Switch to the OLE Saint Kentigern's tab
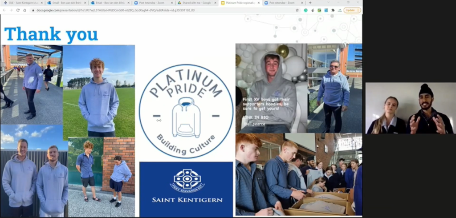This screenshot has height=218, width=456. tap(22, 3)
